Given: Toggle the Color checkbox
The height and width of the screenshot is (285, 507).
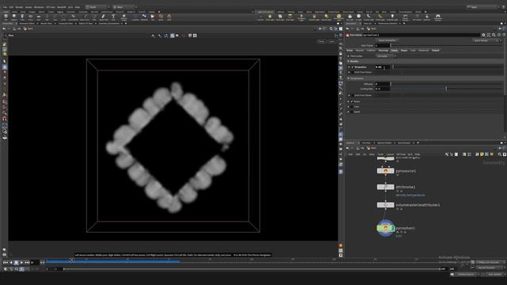Looking at the screenshot, I should 352,107.
